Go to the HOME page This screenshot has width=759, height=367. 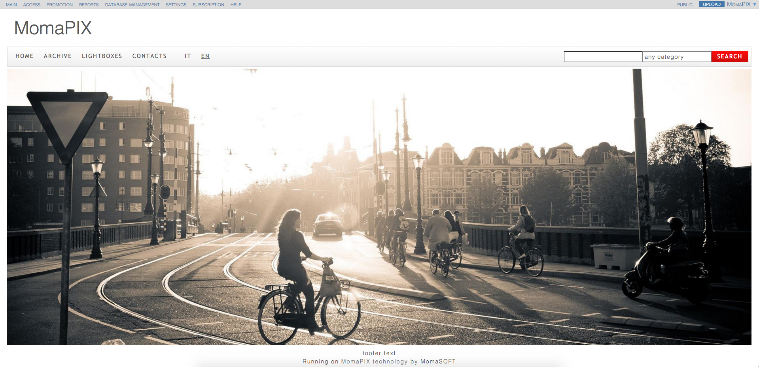(25, 56)
